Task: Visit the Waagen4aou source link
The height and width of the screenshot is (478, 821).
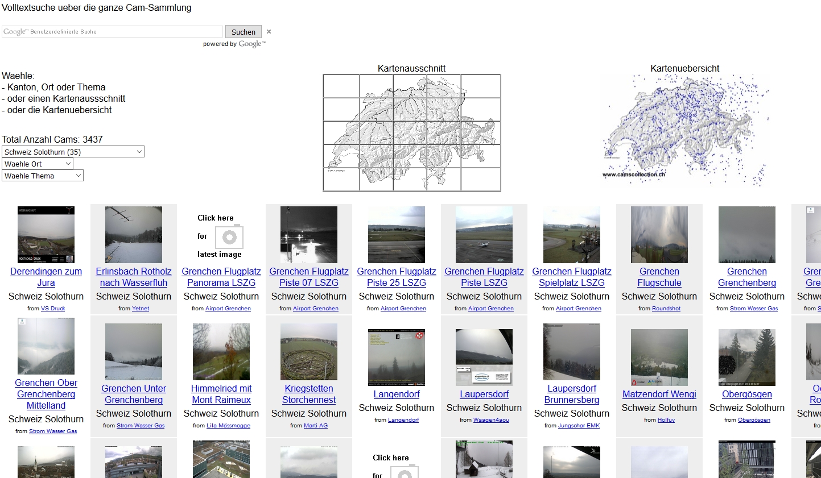Action: pyautogui.click(x=491, y=420)
